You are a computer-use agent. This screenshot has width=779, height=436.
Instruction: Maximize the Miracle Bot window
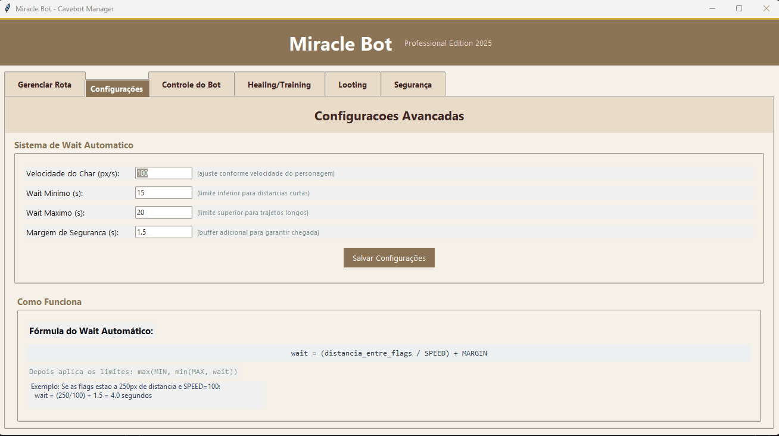click(x=740, y=8)
